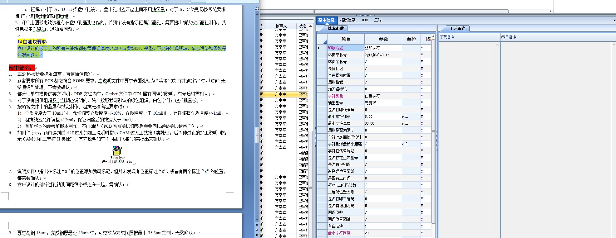
Task: Click the top horizontal scrollbar thumb
Action: click(x=384, y=11)
